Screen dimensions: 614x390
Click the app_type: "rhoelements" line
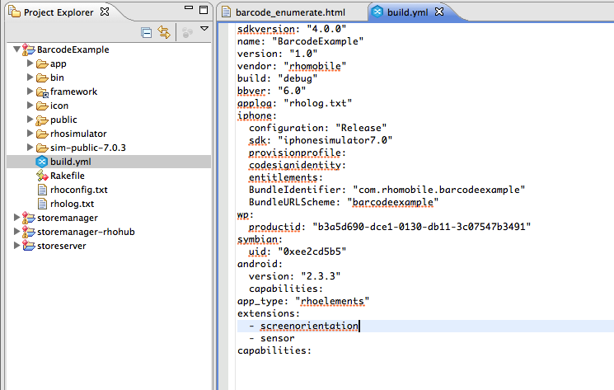pos(303,301)
